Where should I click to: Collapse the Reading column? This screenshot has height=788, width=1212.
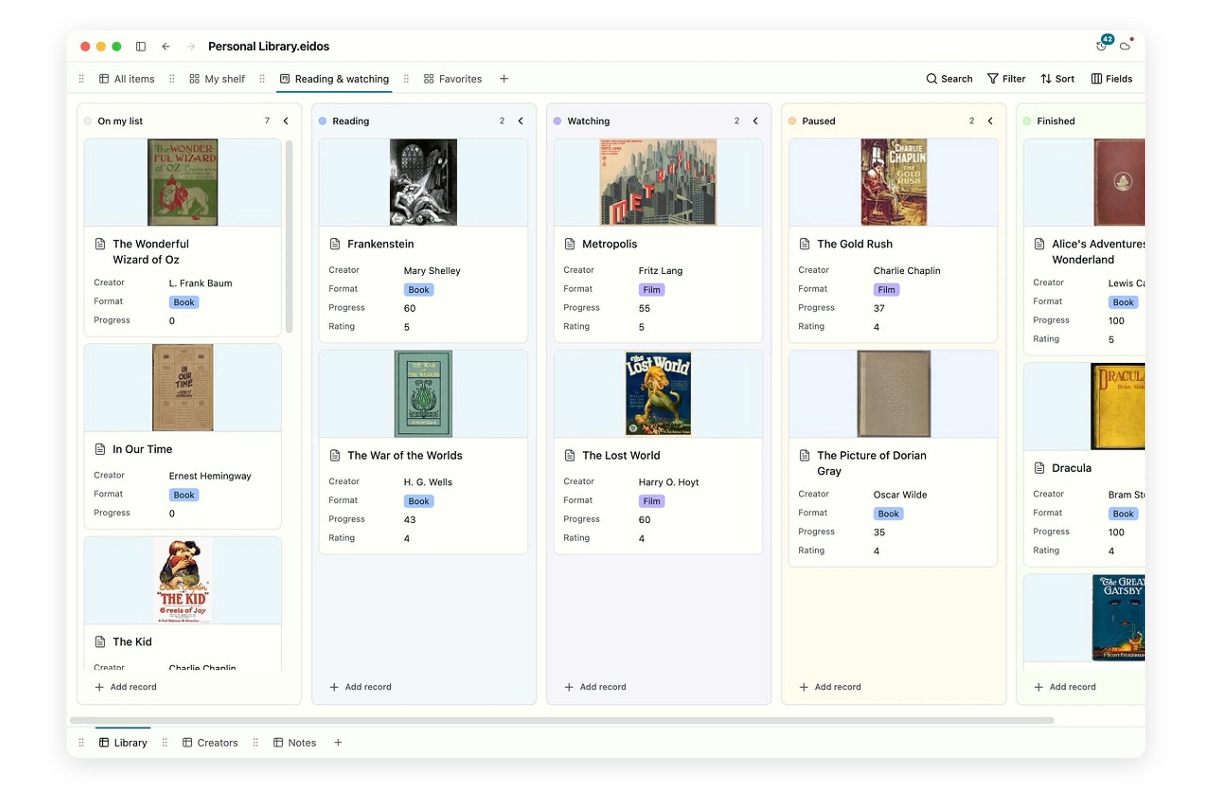(520, 121)
